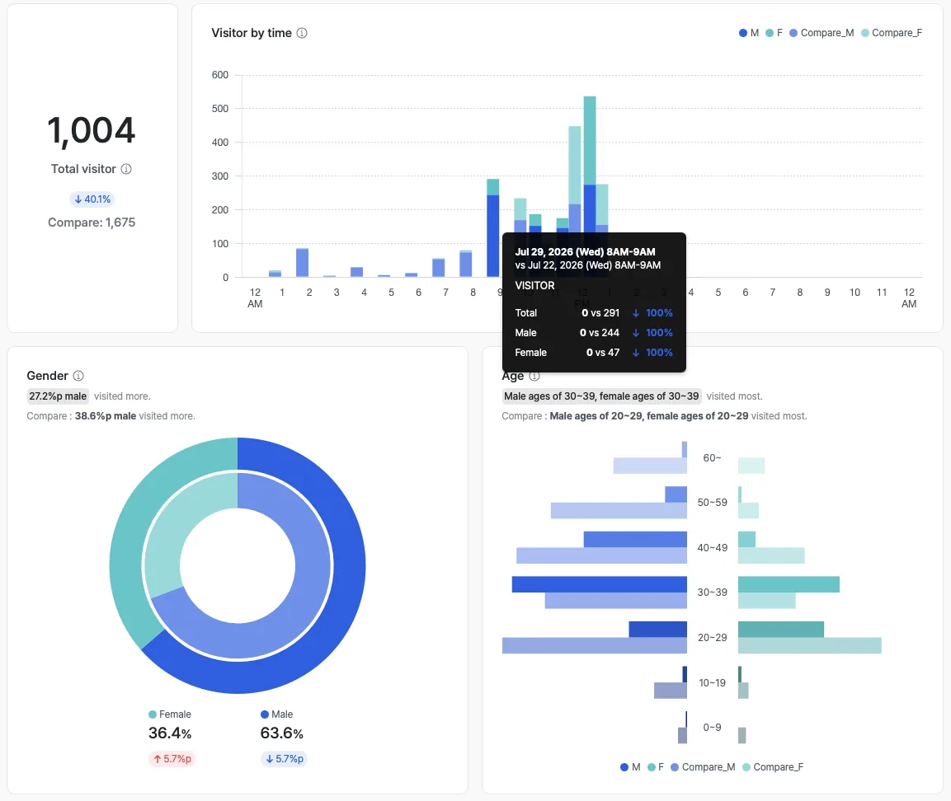Click the visitor bar near the 7 AM label

[439, 268]
